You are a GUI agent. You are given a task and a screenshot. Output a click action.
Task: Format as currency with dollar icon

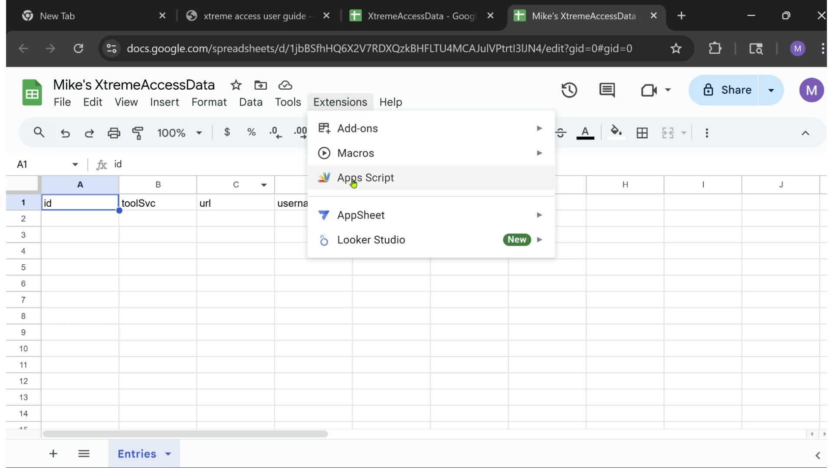(227, 132)
